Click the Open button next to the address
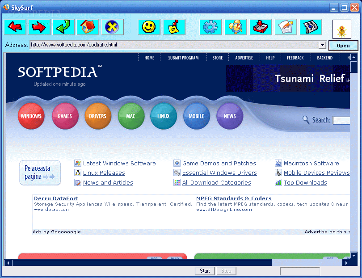Viewport: 362px width, 278px height. pyautogui.click(x=343, y=46)
